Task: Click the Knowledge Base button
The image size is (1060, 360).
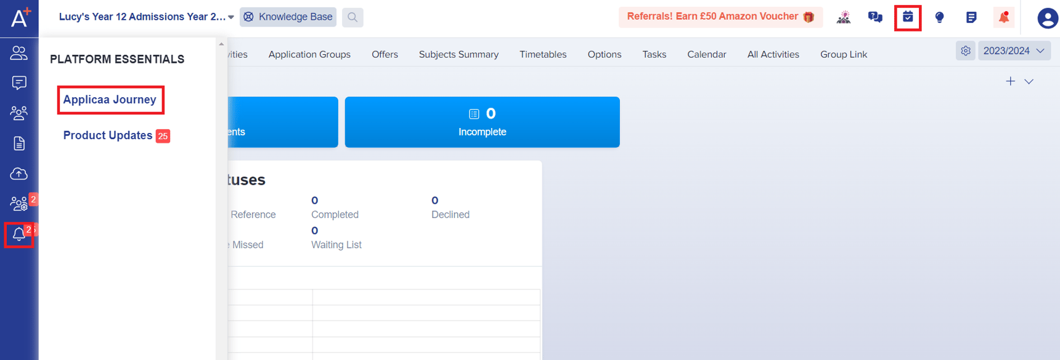Action: tap(288, 17)
